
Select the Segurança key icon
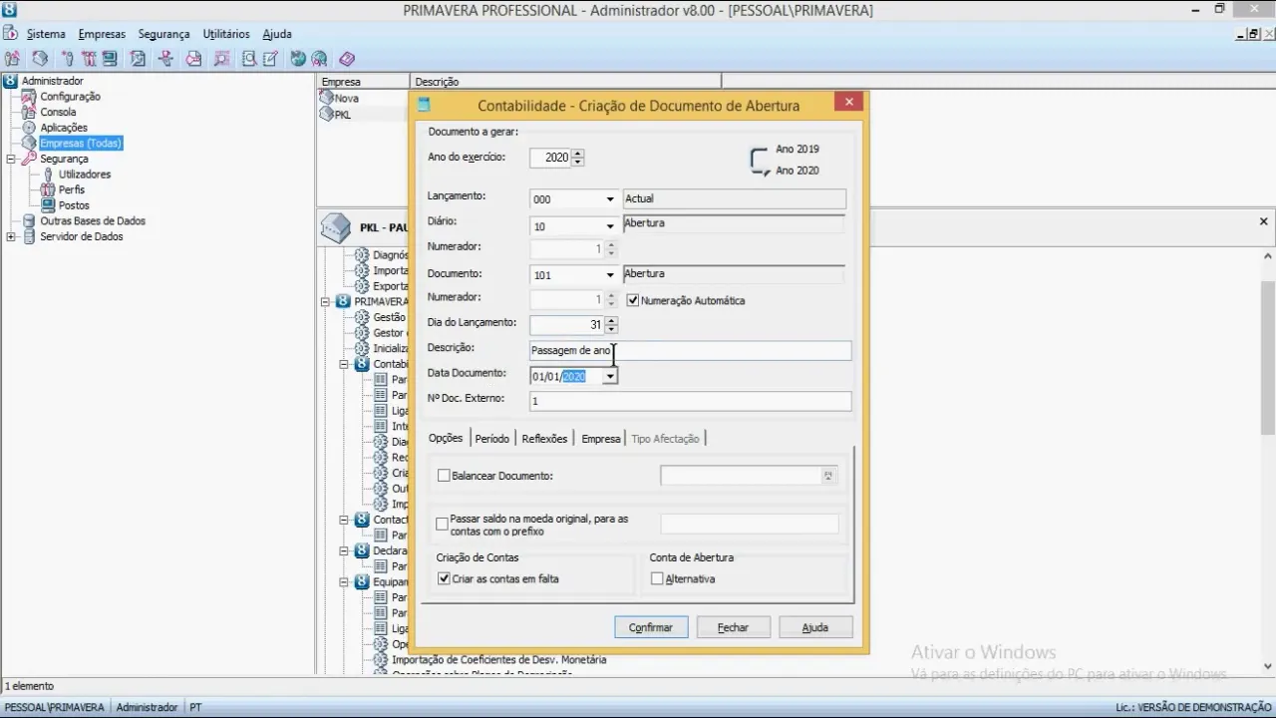tap(29, 159)
